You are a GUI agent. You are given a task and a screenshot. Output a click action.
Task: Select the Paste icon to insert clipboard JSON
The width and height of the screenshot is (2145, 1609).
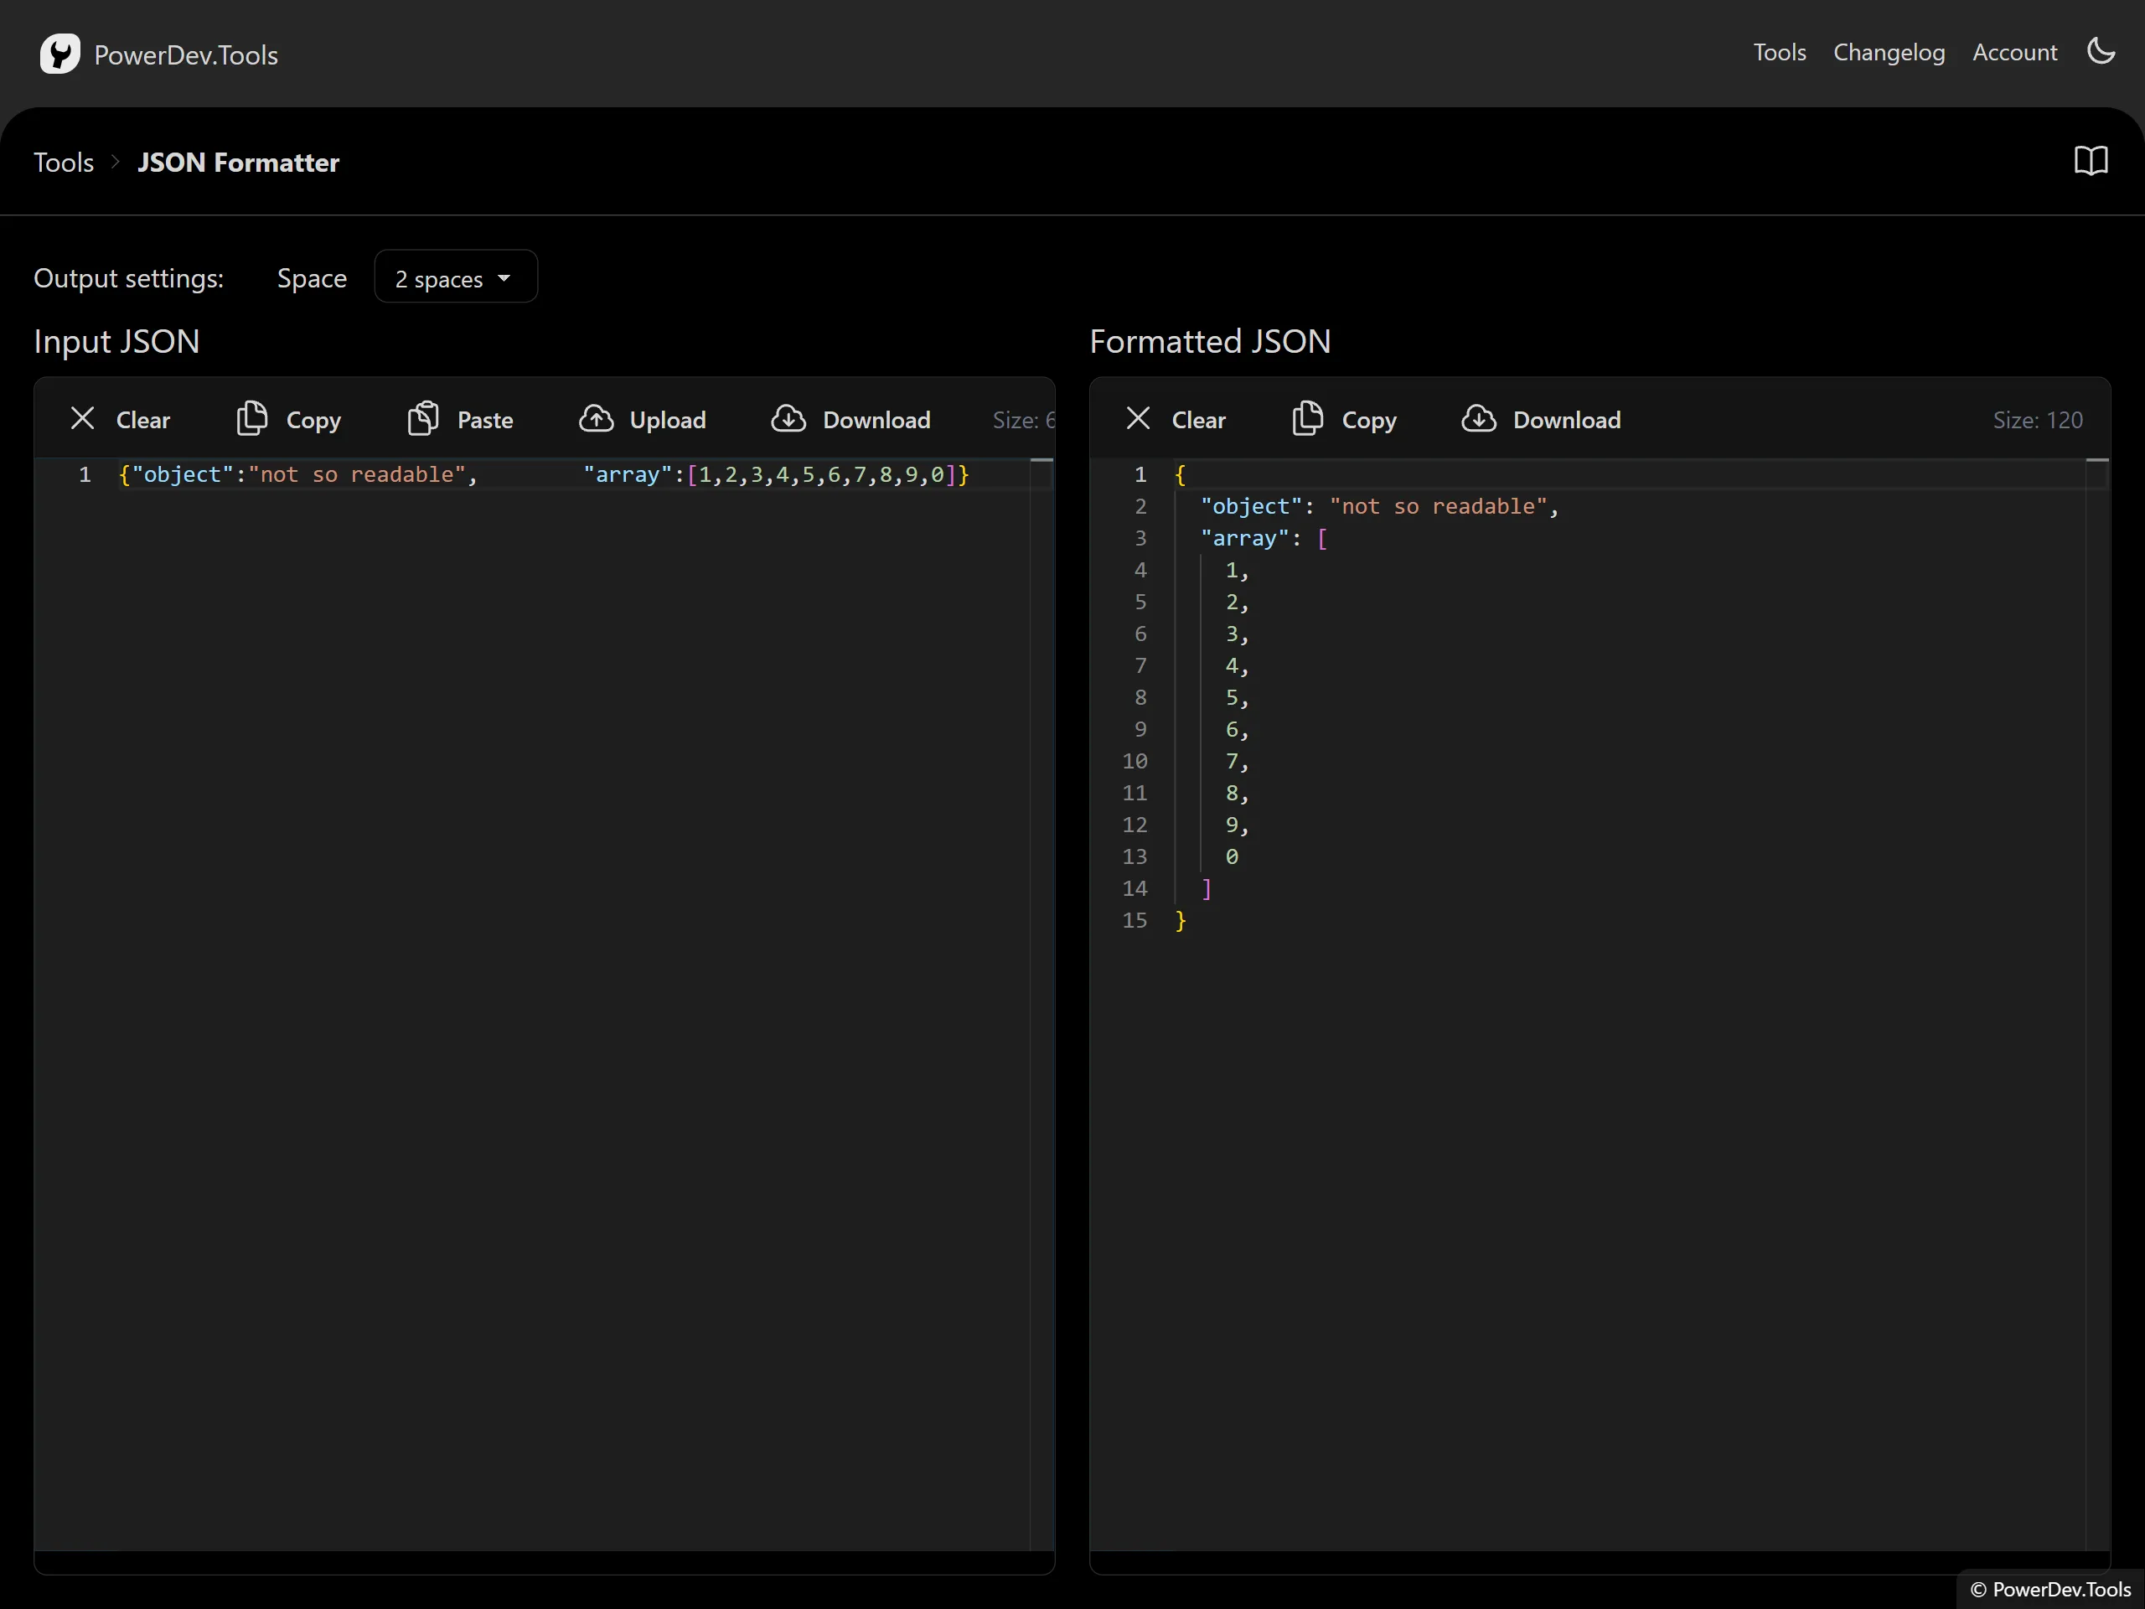click(424, 418)
